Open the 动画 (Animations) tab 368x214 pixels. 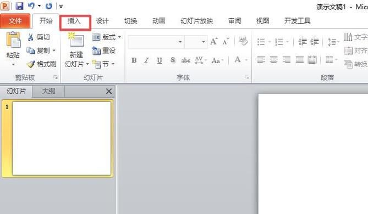[159, 21]
